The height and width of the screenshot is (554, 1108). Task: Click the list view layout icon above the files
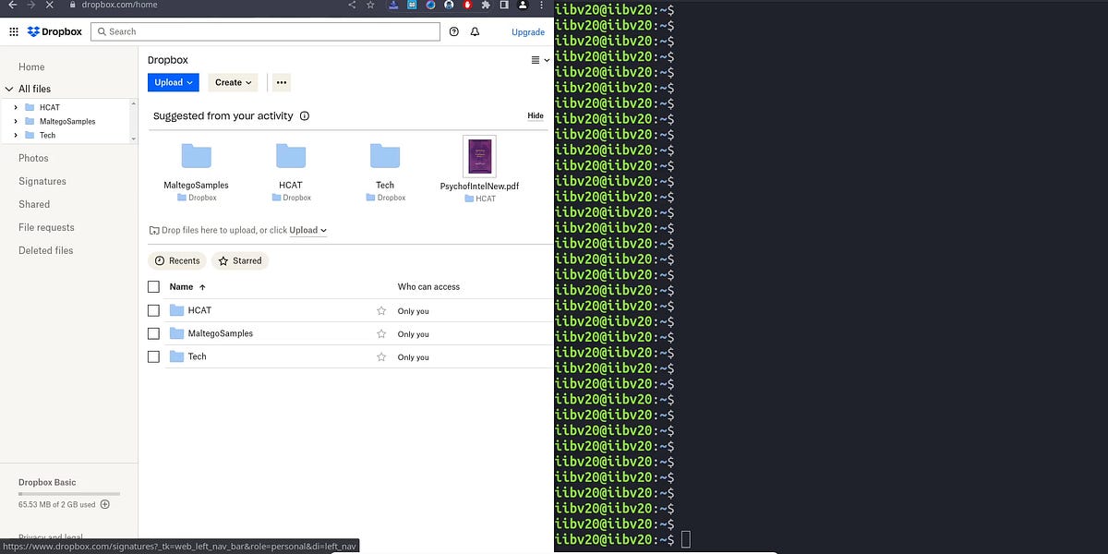tap(536, 59)
